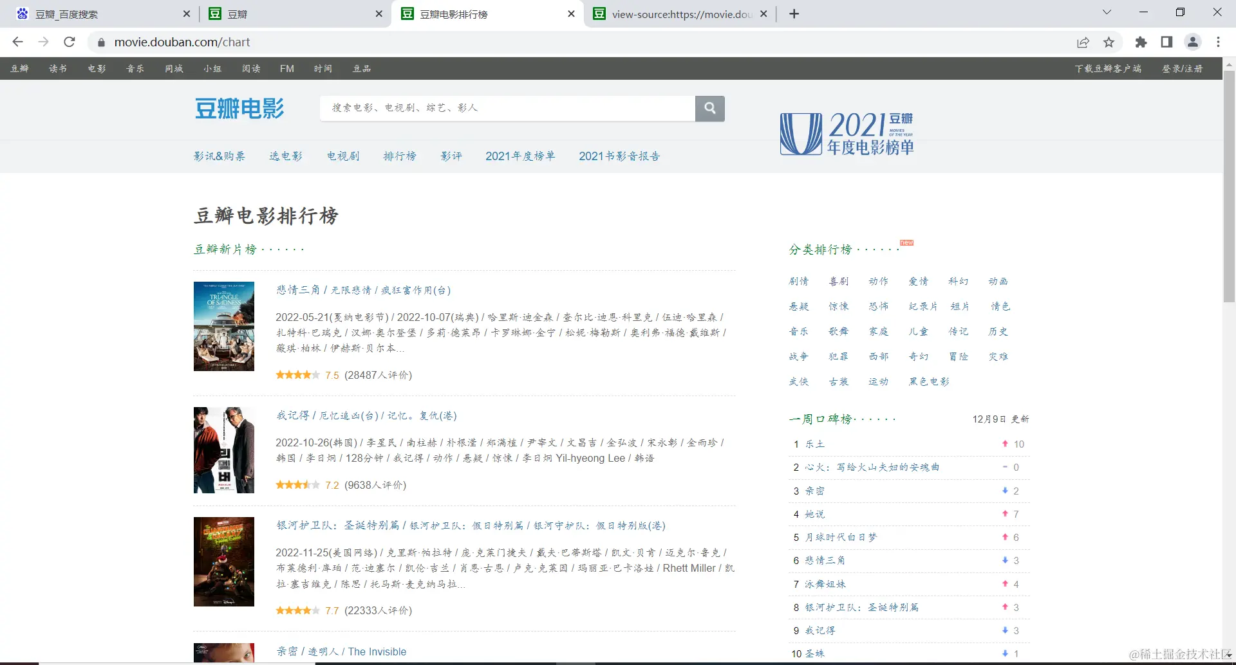Open the browser extensions puzzle icon
Screen dimensions: 1236x665
pyautogui.click(x=1141, y=42)
